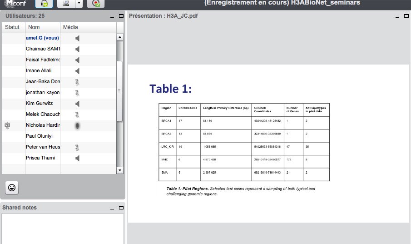Image resolution: width=411 pixels, height=244 pixels.
Task: Minimize the Utilisateurs panel
Action: (x=112, y=16)
